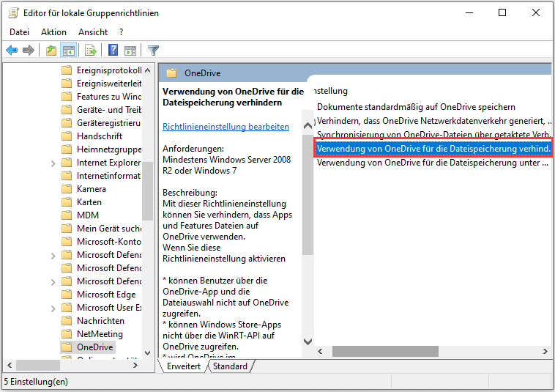This screenshot has width=555, height=392.
Task: Select the OneDrive tree folder
Action: point(88,347)
